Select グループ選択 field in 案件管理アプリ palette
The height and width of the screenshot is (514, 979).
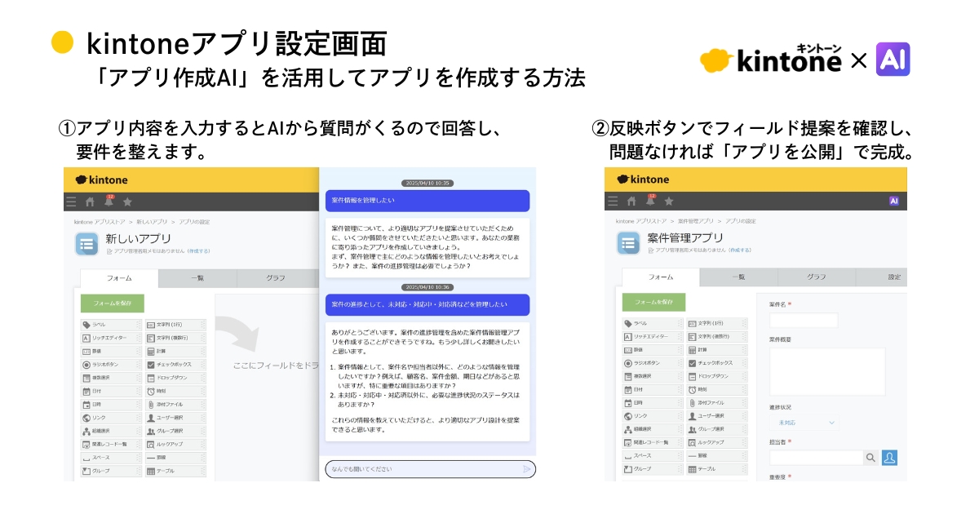[717, 429]
